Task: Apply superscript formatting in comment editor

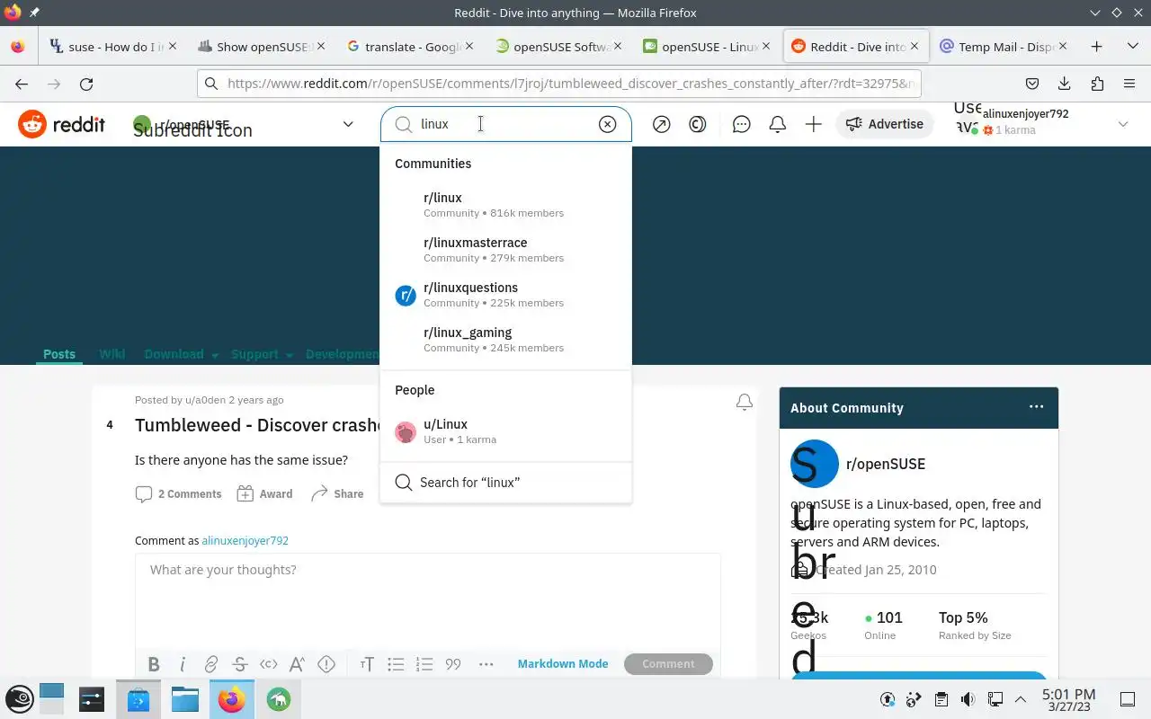Action: click(x=298, y=664)
